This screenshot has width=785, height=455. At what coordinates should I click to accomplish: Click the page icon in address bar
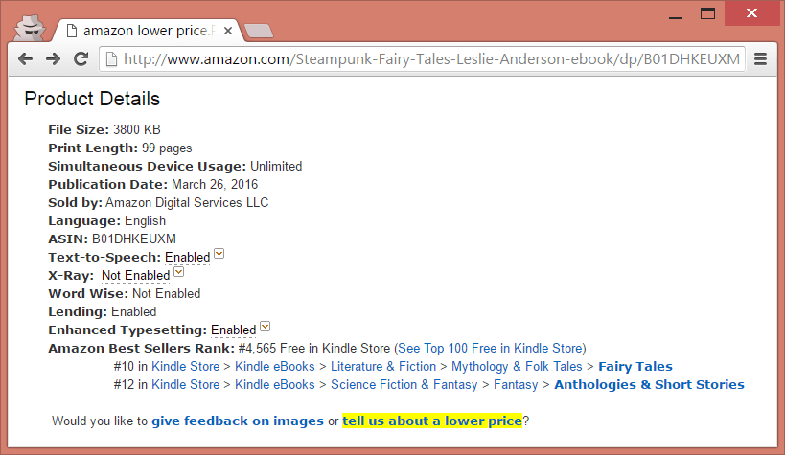point(112,59)
